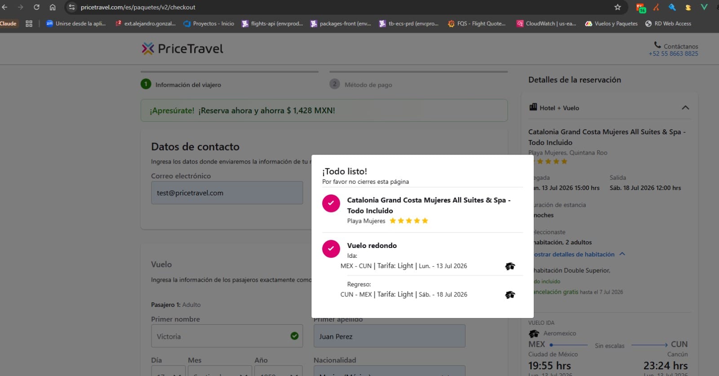Screen dimensions: 719x376
Task: Bookmark this page with the star icon
Action: click(617, 7)
